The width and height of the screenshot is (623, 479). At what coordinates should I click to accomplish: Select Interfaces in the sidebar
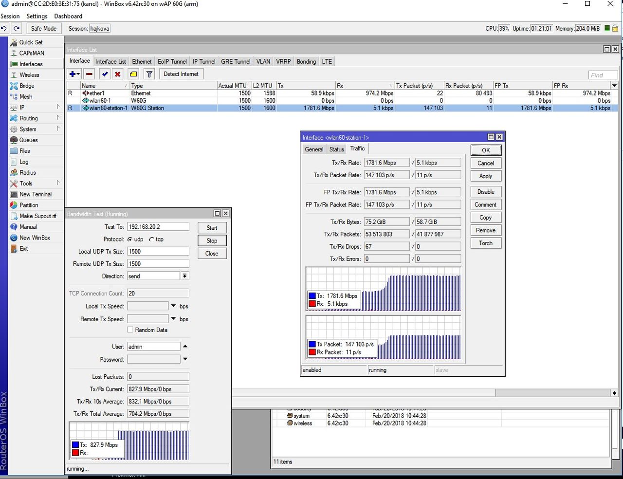(x=31, y=64)
